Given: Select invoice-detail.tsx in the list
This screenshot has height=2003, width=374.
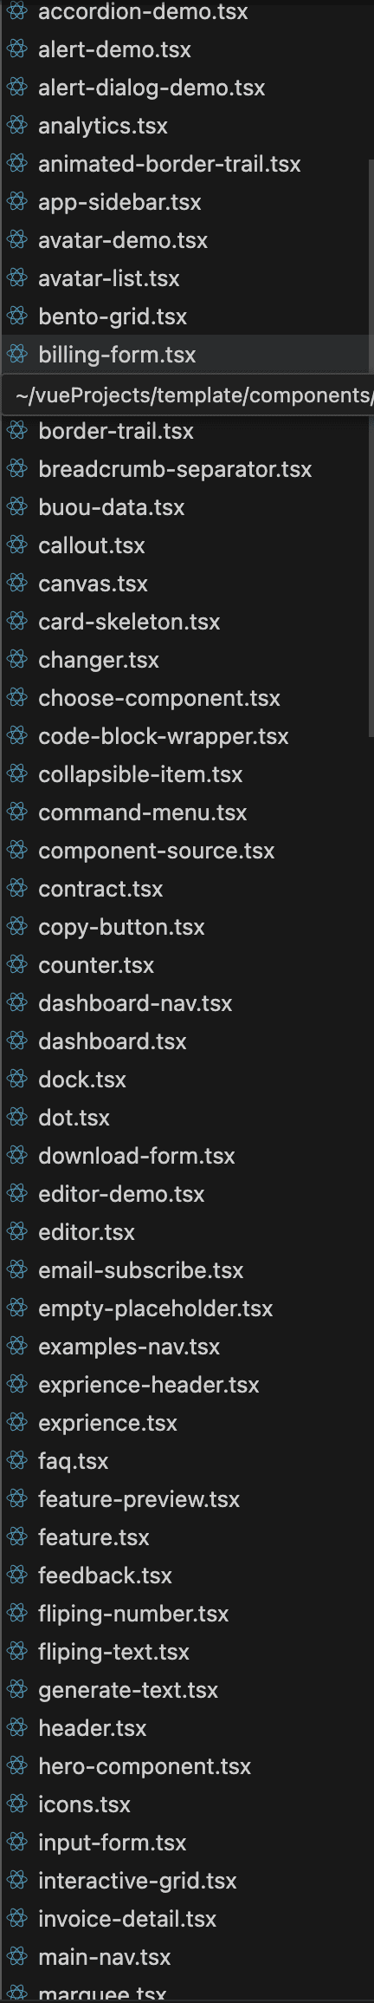Looking at the screenshot, I should point(185,1919).
